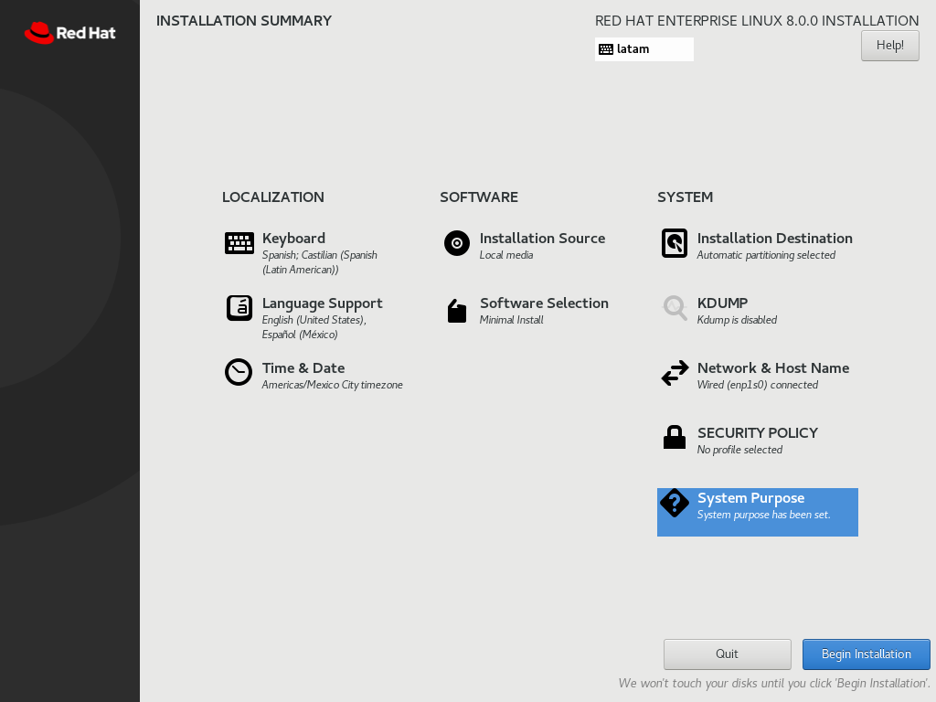Click the KDUMP magnifier icon

675,308
